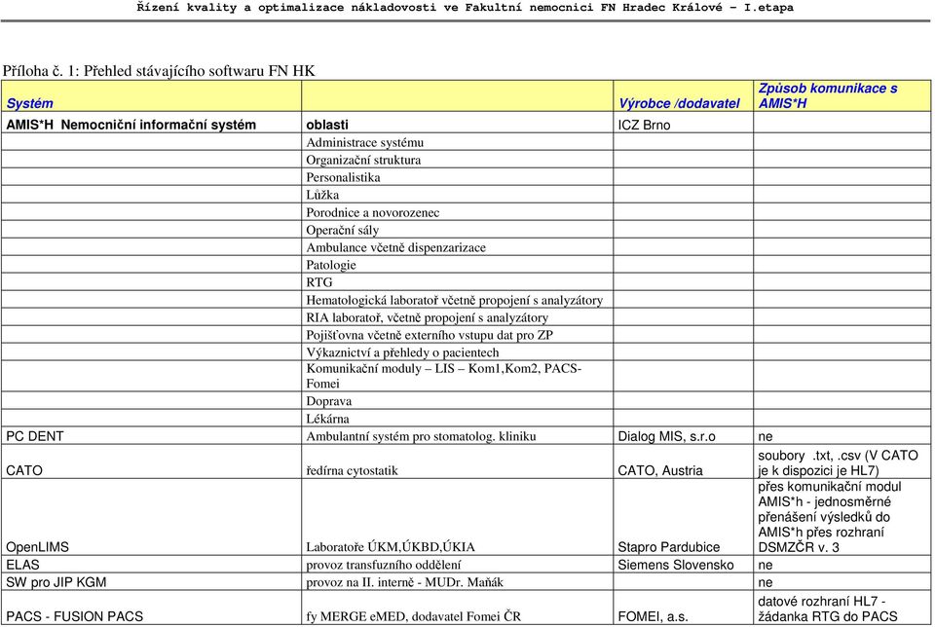This screenshot has height=627, width=935.
Task: Click the 'ředírna cytostatik' cell
Action: [458, 461]
